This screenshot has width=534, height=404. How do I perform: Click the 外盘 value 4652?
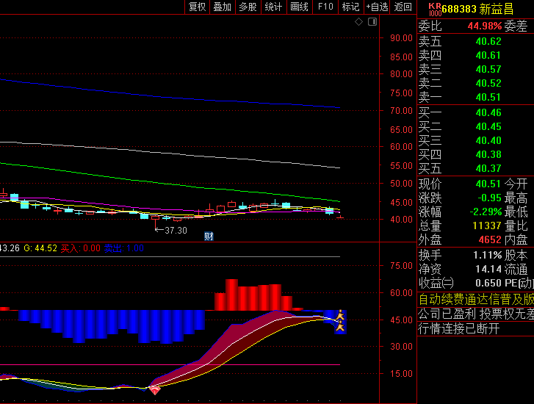click(x=490, y=239)
